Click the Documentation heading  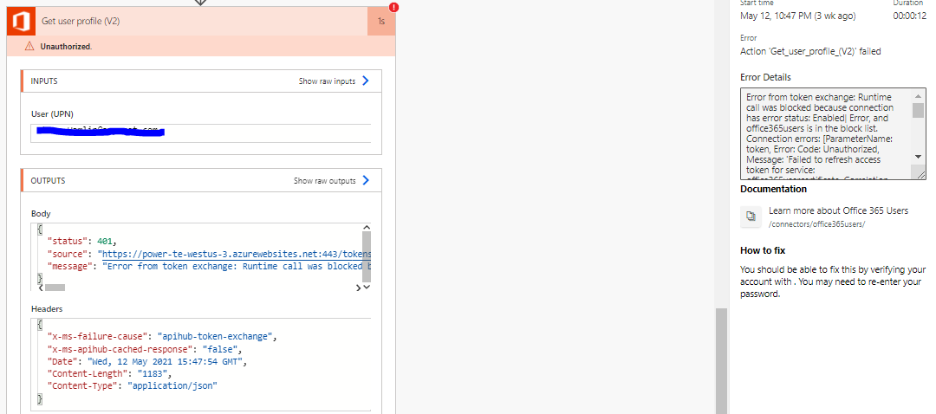774,189
